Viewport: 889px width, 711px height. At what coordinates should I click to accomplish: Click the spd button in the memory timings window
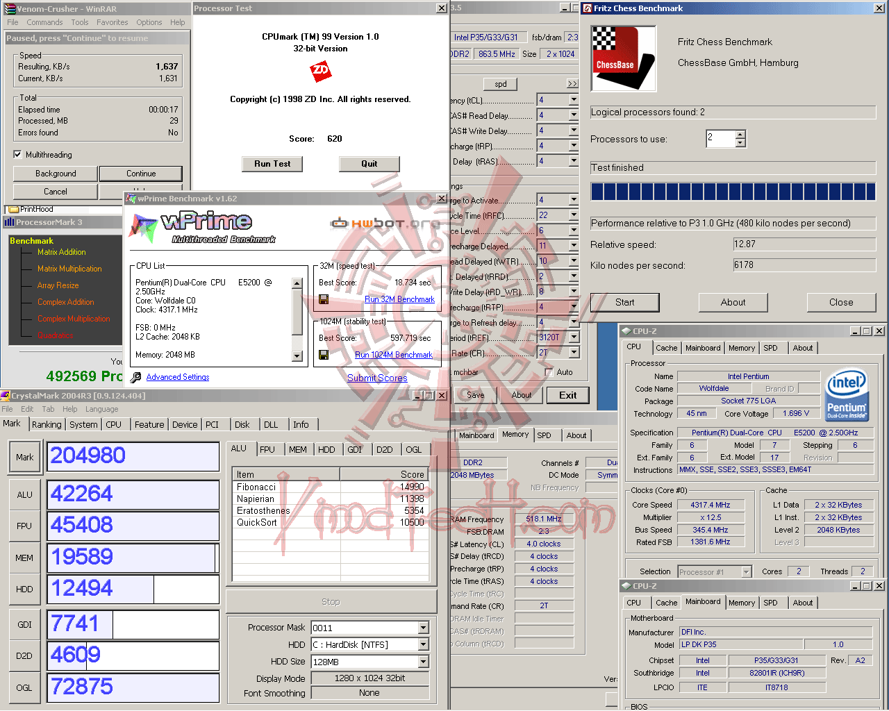pyautogui.click(x=501, y=84)
